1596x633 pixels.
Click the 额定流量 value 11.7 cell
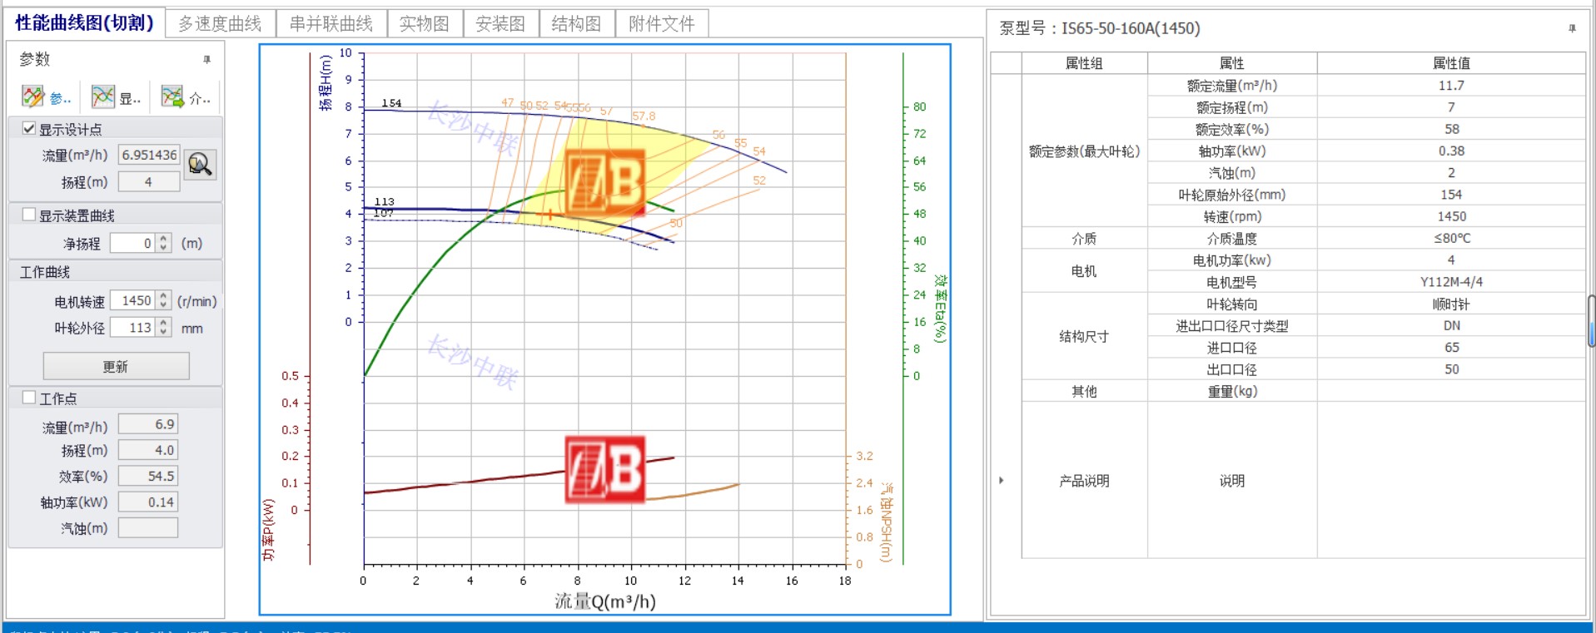(1451, 85)
